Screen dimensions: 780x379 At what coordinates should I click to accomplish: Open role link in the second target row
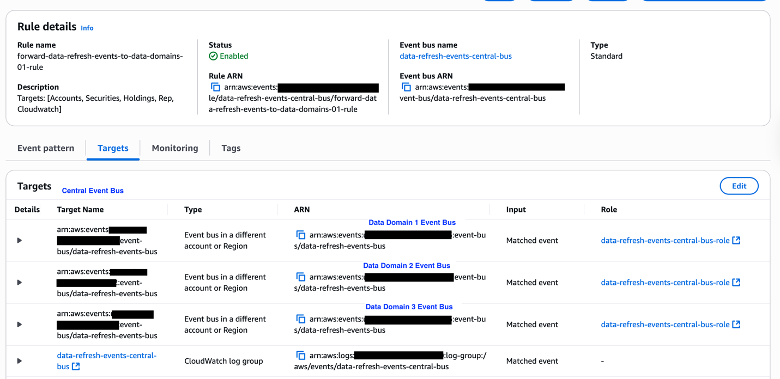665,283
